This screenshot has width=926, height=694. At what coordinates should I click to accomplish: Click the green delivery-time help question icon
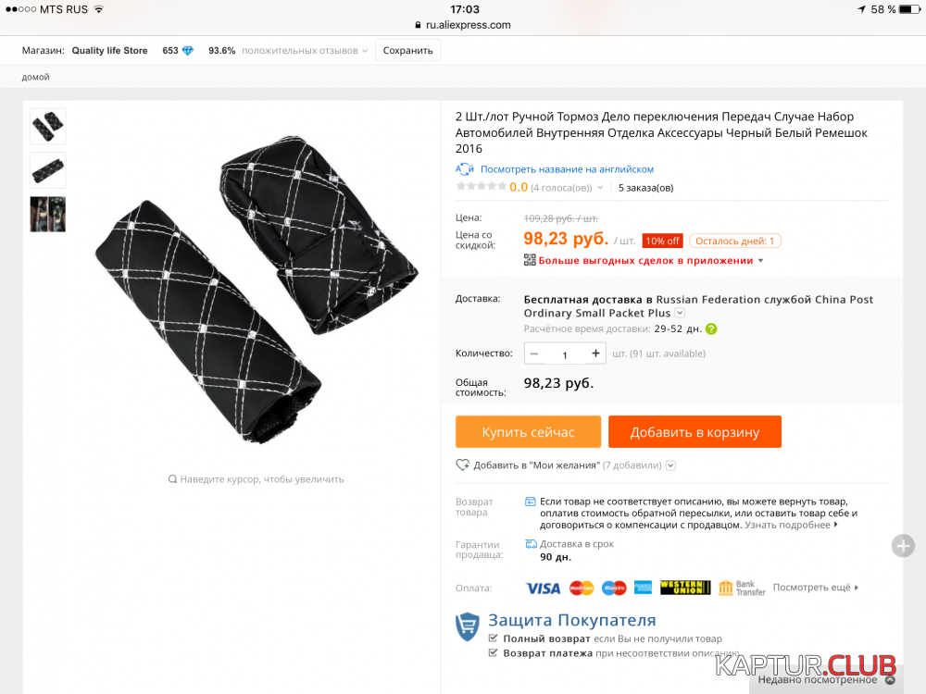(x=711, y=329)
